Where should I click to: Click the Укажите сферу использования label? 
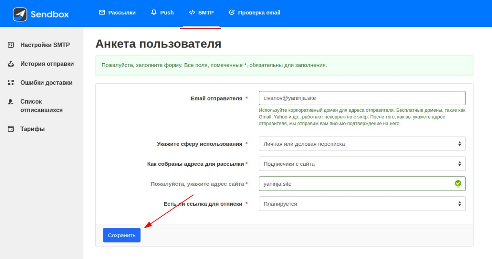click(x=199, y=144)
